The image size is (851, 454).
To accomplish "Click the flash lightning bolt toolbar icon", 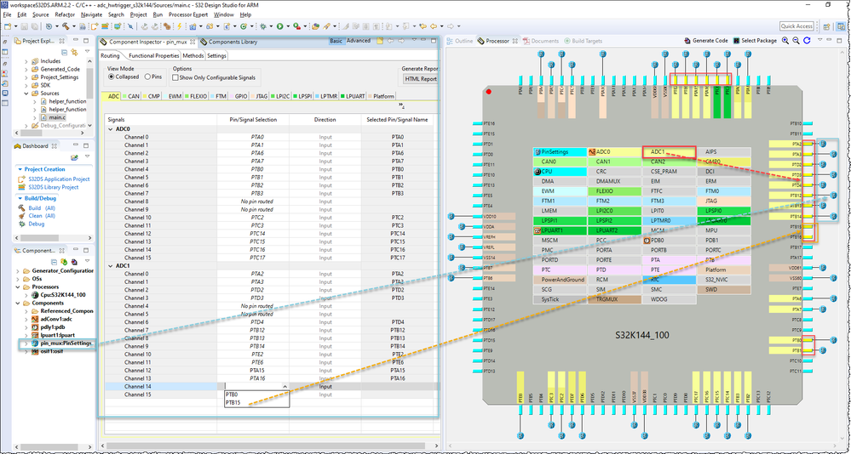I will coord(180,26).
